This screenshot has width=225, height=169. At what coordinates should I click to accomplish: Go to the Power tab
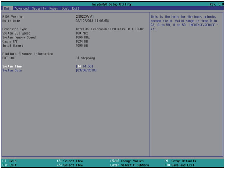[54, 8]
